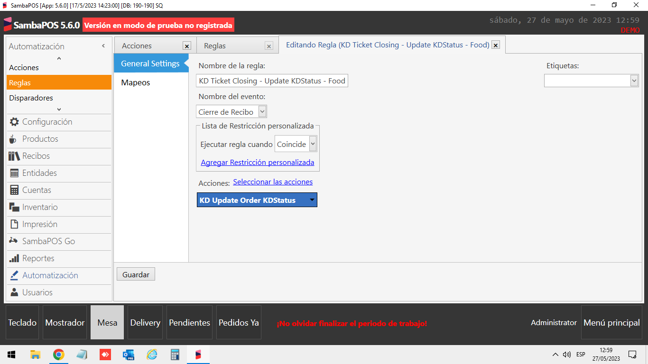Expand the KD Update Order KDStatus action
Image resolution: width=648 pixels, height=364 pixels.
coord(312,200)
